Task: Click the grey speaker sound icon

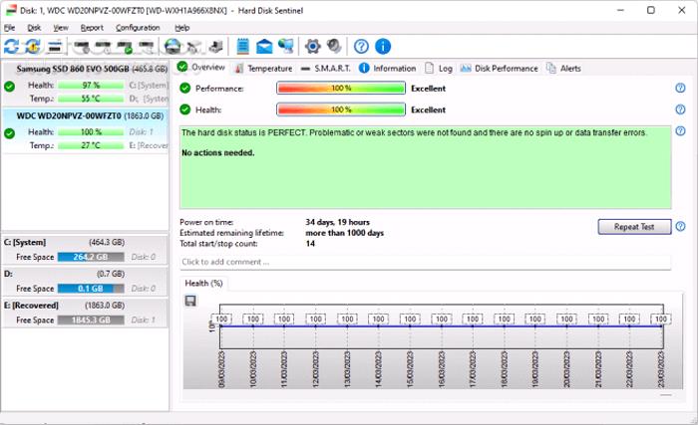Action: pos(334,46)
